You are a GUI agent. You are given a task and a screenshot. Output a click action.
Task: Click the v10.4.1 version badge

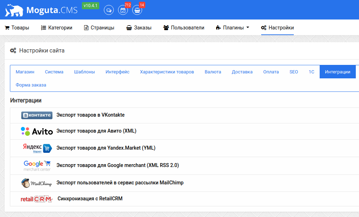click(90, 6)
